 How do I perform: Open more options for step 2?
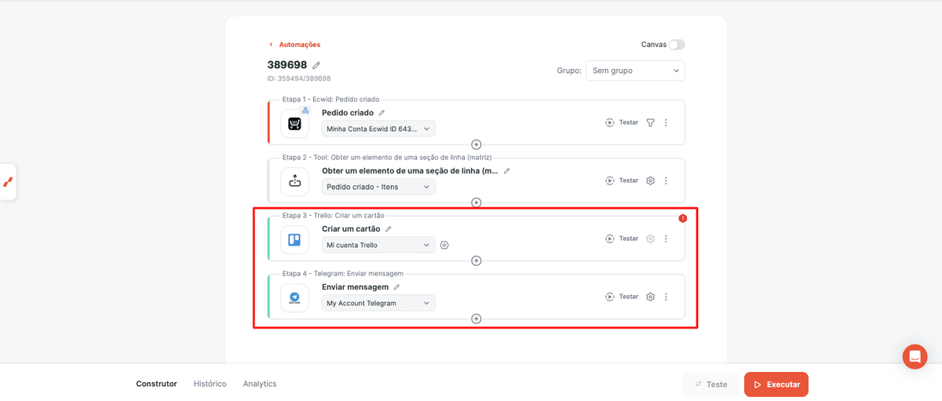click(x=666, y=180)
